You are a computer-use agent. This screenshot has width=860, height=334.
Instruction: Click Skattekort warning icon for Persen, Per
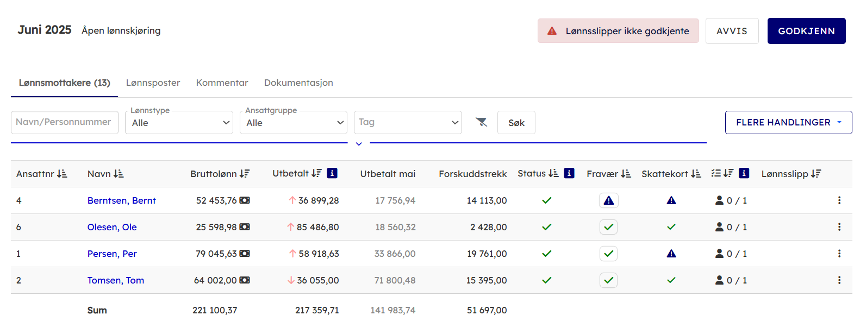click(x=671, y=254)
